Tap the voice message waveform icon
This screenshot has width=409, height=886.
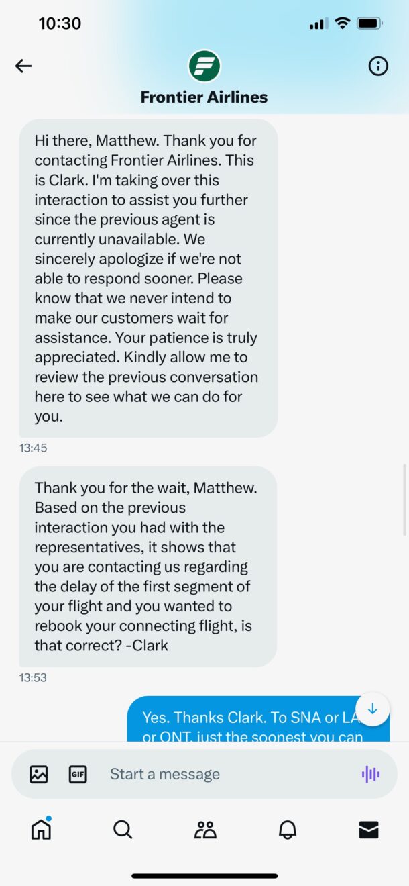coord(370,774)
